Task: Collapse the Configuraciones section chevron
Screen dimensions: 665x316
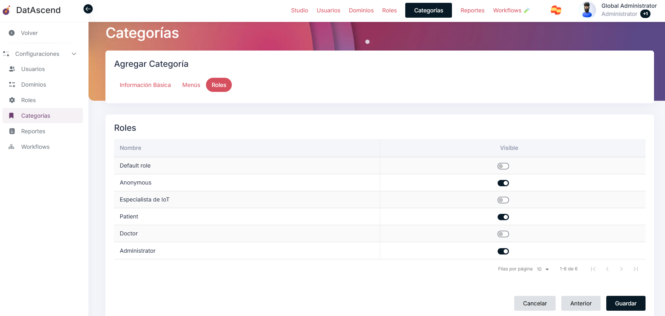Action: pos(74,54)
